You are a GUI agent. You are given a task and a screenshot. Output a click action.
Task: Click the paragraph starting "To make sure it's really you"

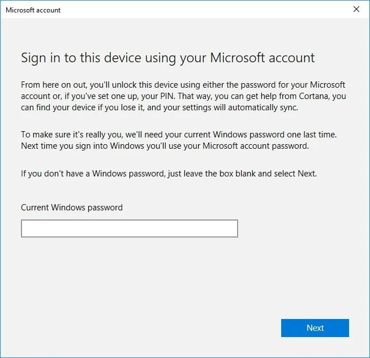[x=179, y=140]
